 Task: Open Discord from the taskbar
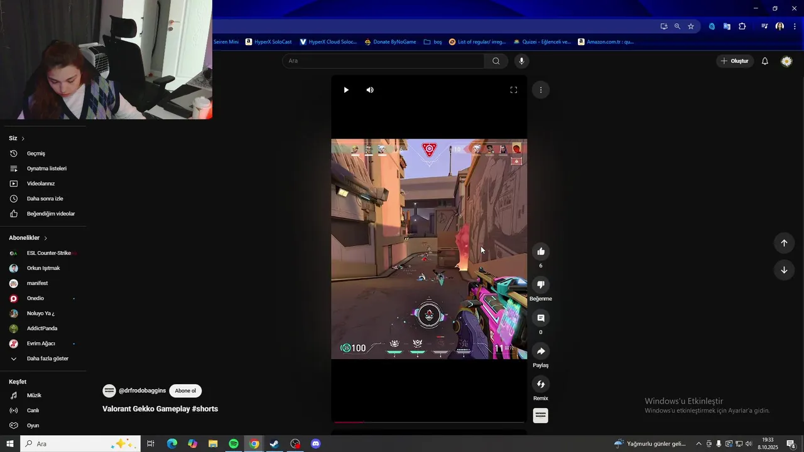coord(316,444)
